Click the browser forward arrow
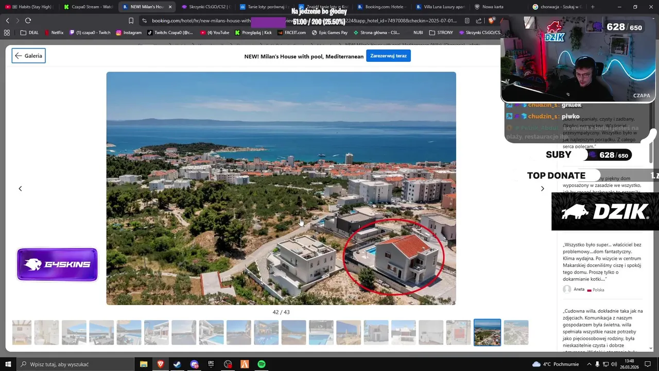The image size is (659, 371). pyautogui.click(x=18, y=21)
